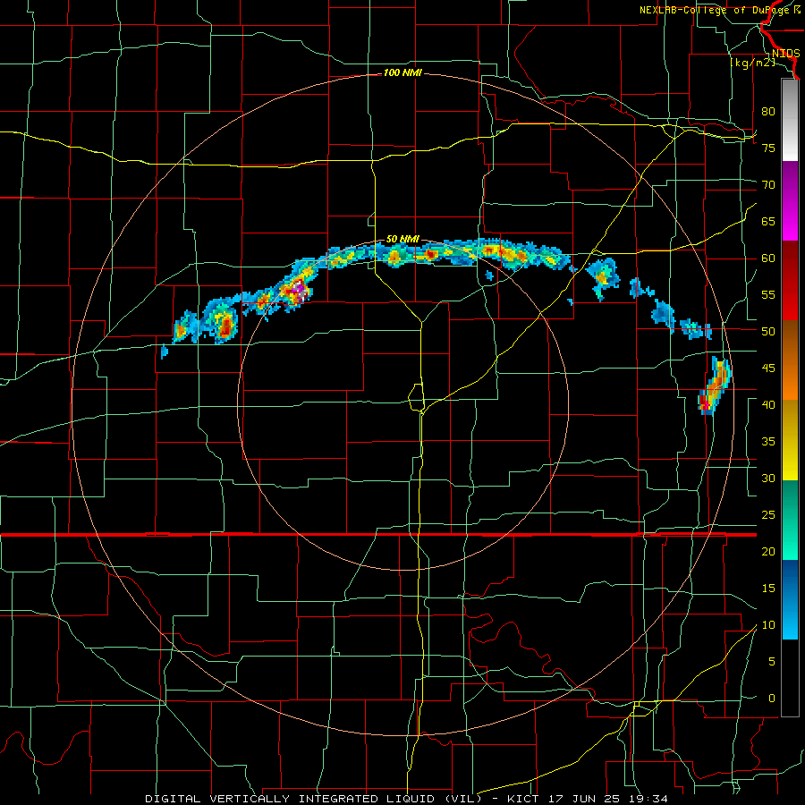Click the red segment of the VIL legend
The image size is (805, 805).
pos(790,281)
